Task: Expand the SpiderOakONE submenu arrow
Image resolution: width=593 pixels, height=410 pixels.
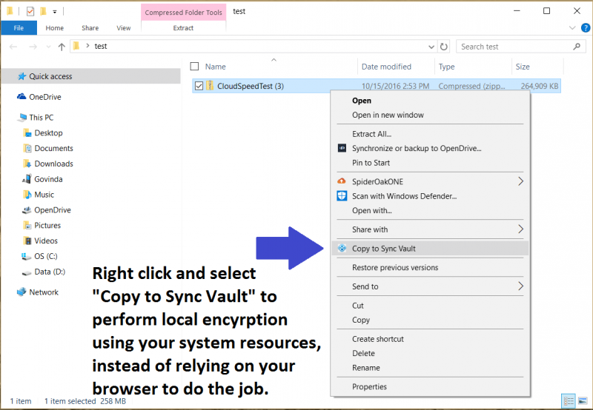Action: pos(521,181)
